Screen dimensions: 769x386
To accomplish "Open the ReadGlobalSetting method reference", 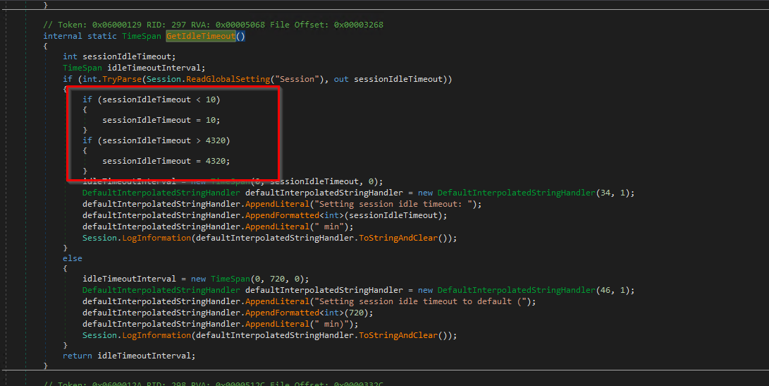I will pos(228,79).
